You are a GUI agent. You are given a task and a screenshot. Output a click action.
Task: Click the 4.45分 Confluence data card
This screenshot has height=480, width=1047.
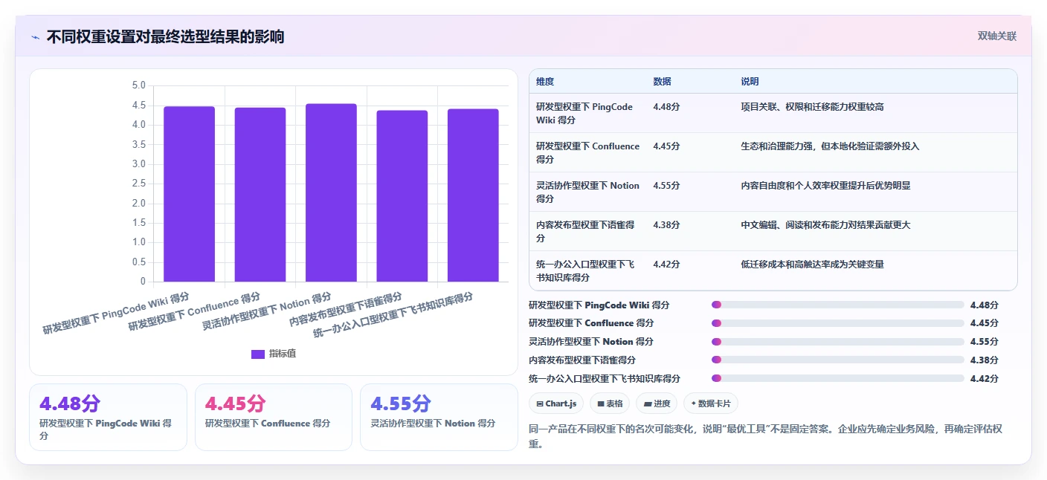pos(273,417)
